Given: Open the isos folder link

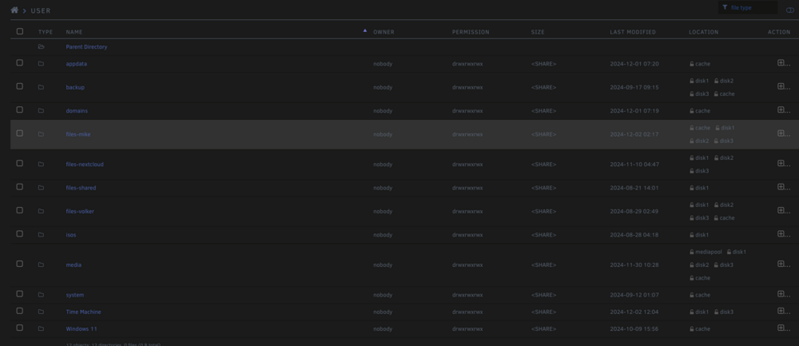Looking at the screenshot, I should (71, 236).
